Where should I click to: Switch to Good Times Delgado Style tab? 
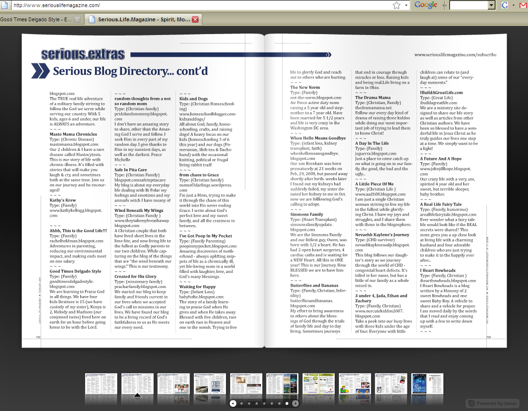point(36,19)
